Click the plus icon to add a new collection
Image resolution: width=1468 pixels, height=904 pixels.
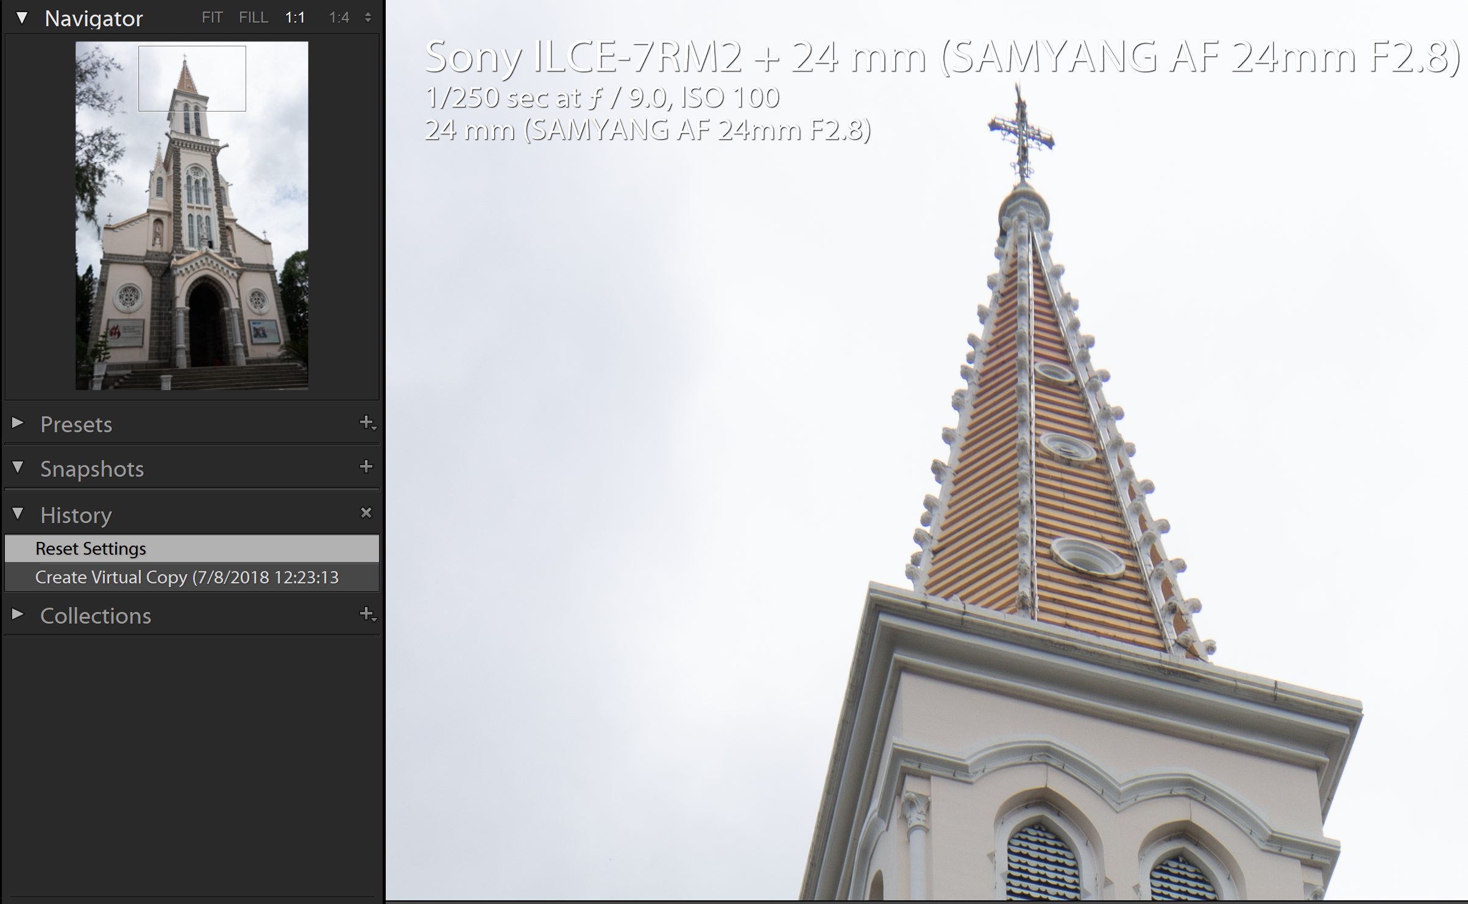coord(367,614)
